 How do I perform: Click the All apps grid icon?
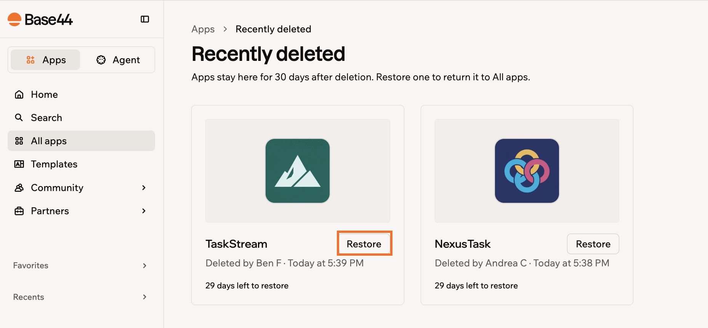pyautogui.click(x=19, y=141)
